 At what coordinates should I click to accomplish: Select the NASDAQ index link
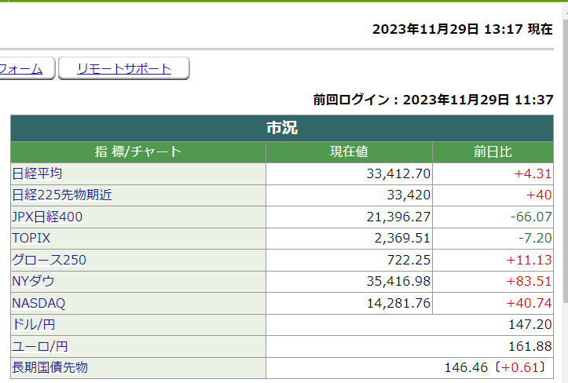point(38,303)
